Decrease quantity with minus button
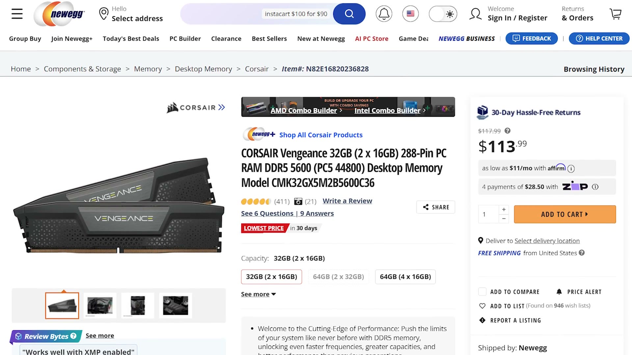Image resolution: width=632 pixels, height=355 pixels. [x=504, y=219]
